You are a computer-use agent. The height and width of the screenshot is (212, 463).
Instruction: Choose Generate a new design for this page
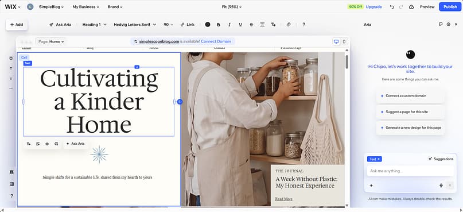410,128
